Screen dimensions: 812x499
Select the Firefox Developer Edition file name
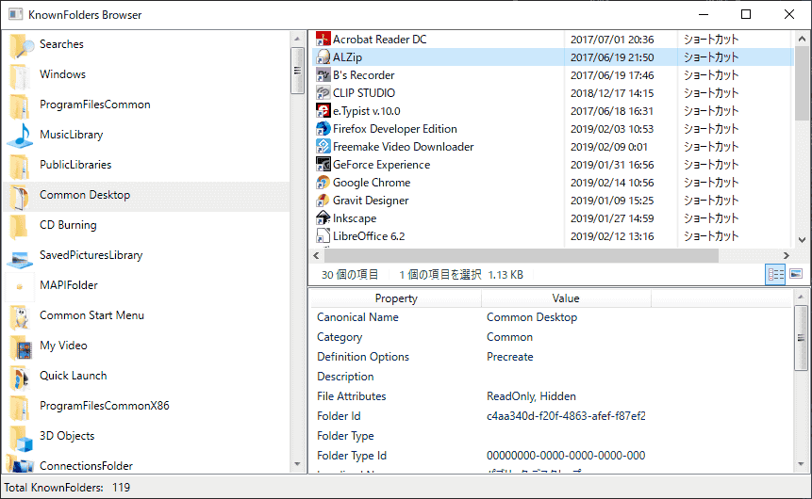coord(394,129)
